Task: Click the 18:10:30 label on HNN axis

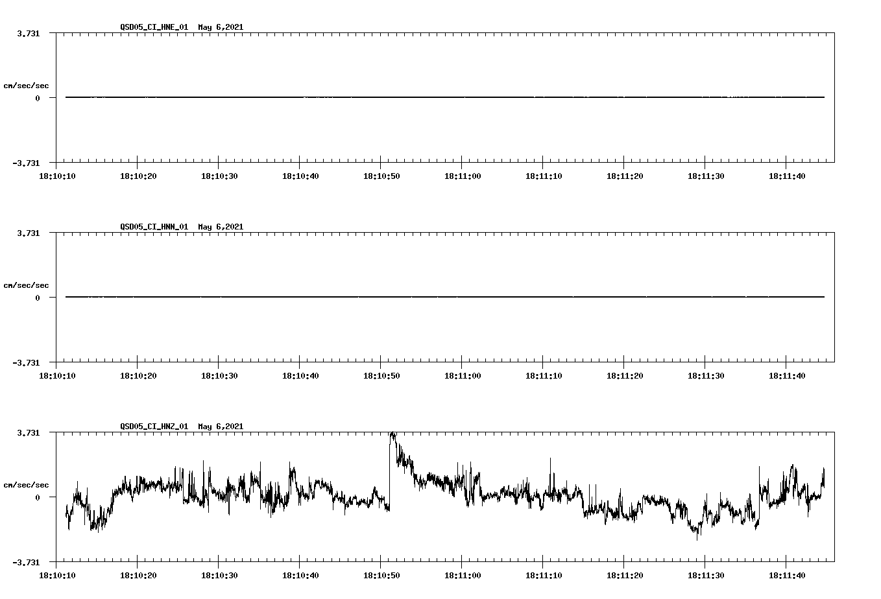Action: point(221,375)
